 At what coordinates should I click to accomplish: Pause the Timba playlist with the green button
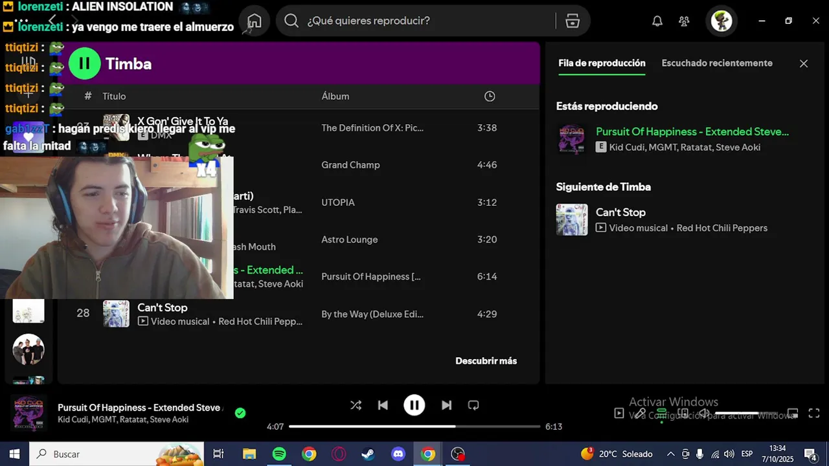[x=84, y=63]
